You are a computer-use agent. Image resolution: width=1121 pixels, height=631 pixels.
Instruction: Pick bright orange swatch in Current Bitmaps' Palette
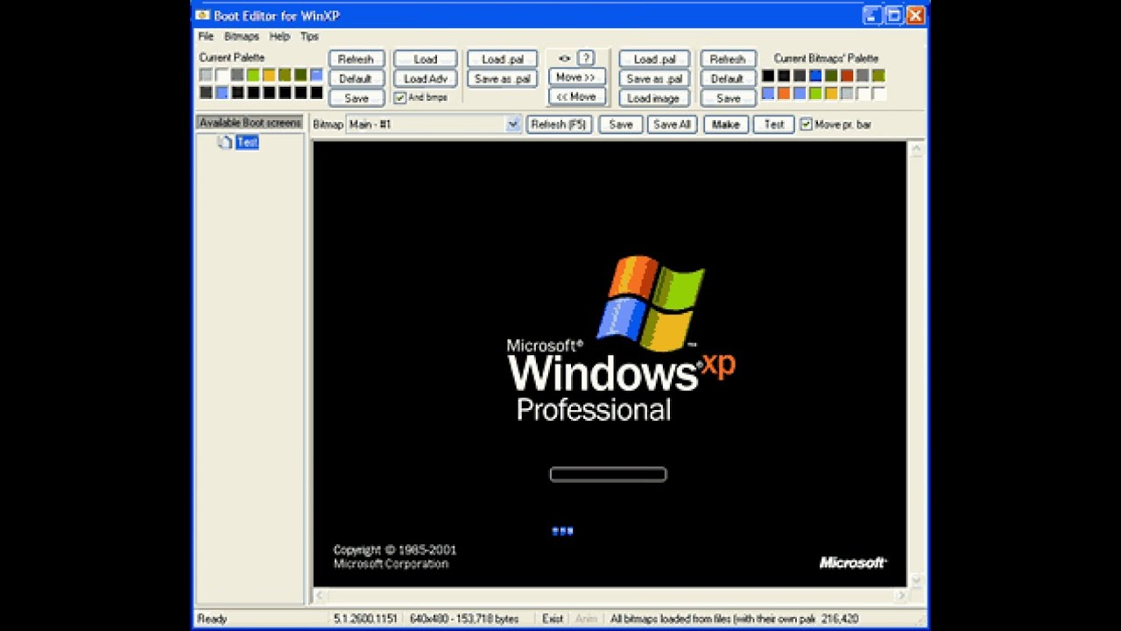(x=784, y=93)
